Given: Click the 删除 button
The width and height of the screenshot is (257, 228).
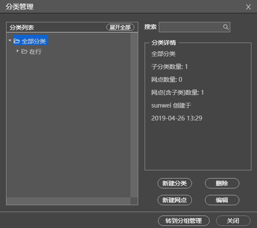Looking at the screenshot, I should [x=222, y=183].
